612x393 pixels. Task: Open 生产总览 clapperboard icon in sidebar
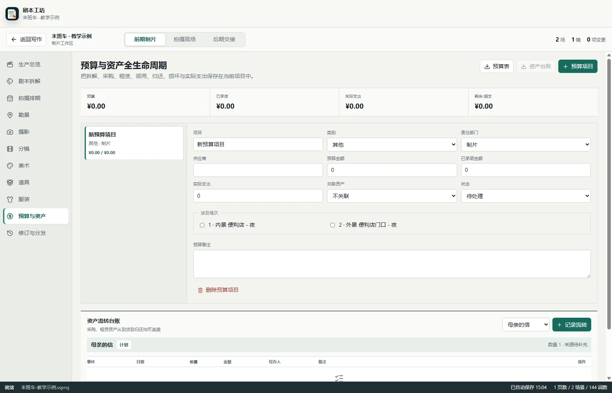[10, 64]
